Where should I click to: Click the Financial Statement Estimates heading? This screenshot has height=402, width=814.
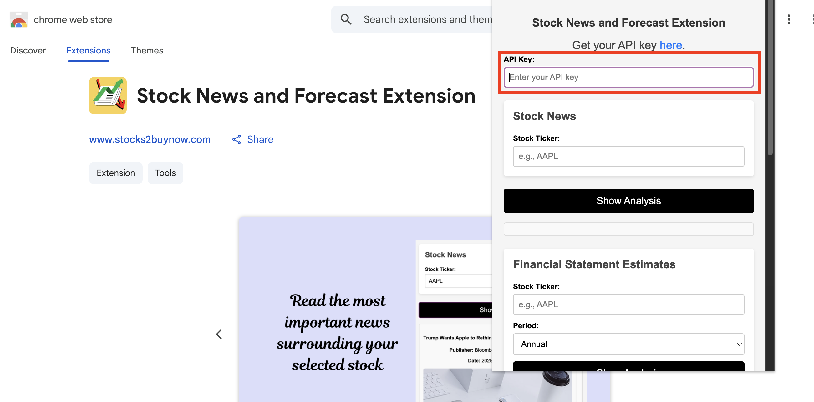[x=594, y=264]
